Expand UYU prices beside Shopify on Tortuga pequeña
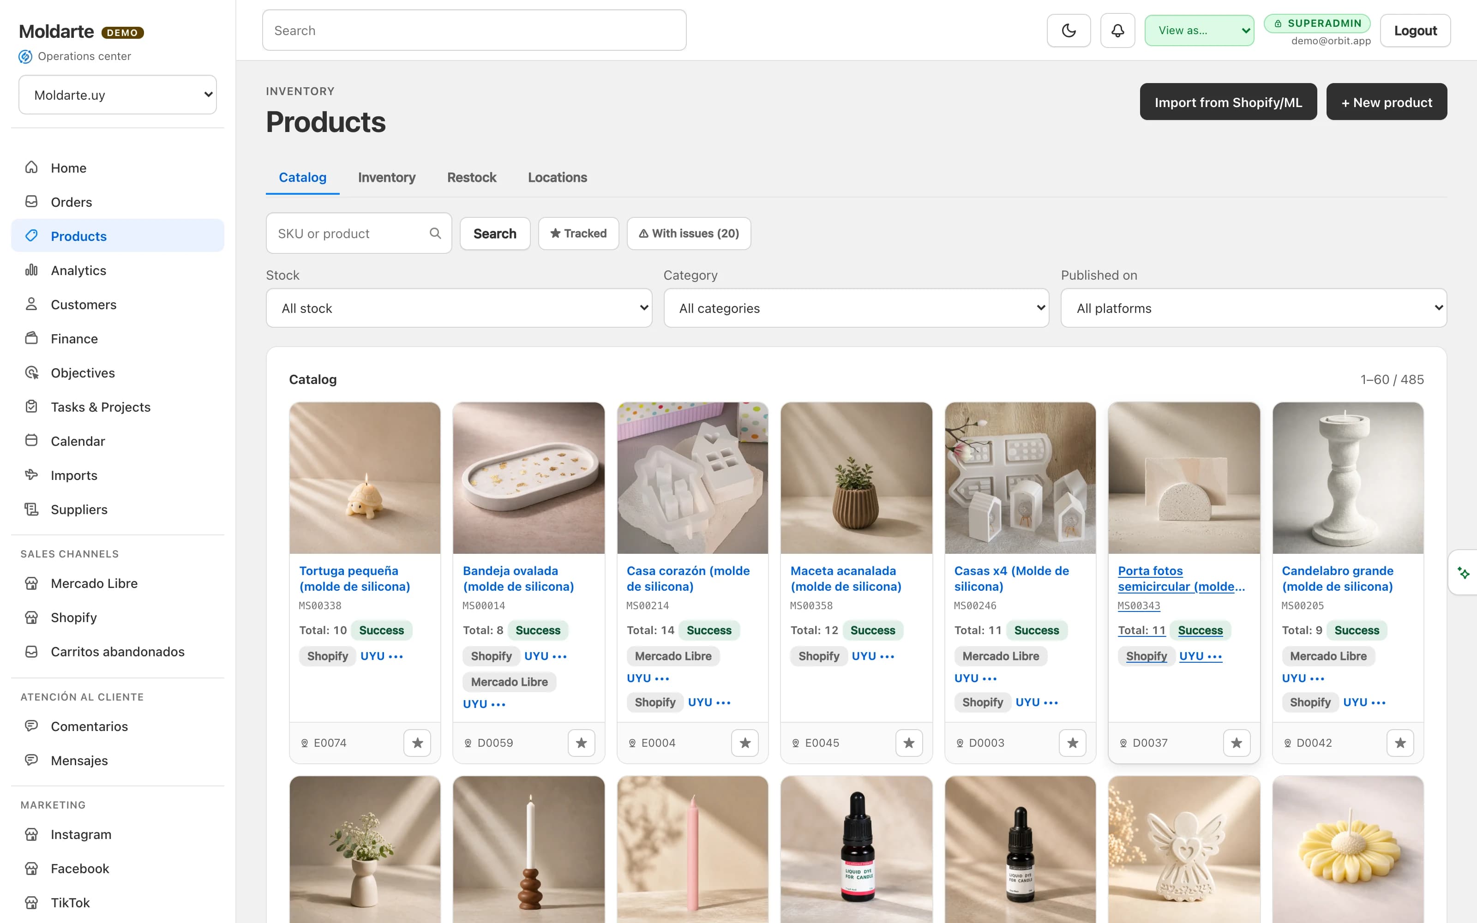The height and width of the screenshot is (923, 1477). coord(381,656)
